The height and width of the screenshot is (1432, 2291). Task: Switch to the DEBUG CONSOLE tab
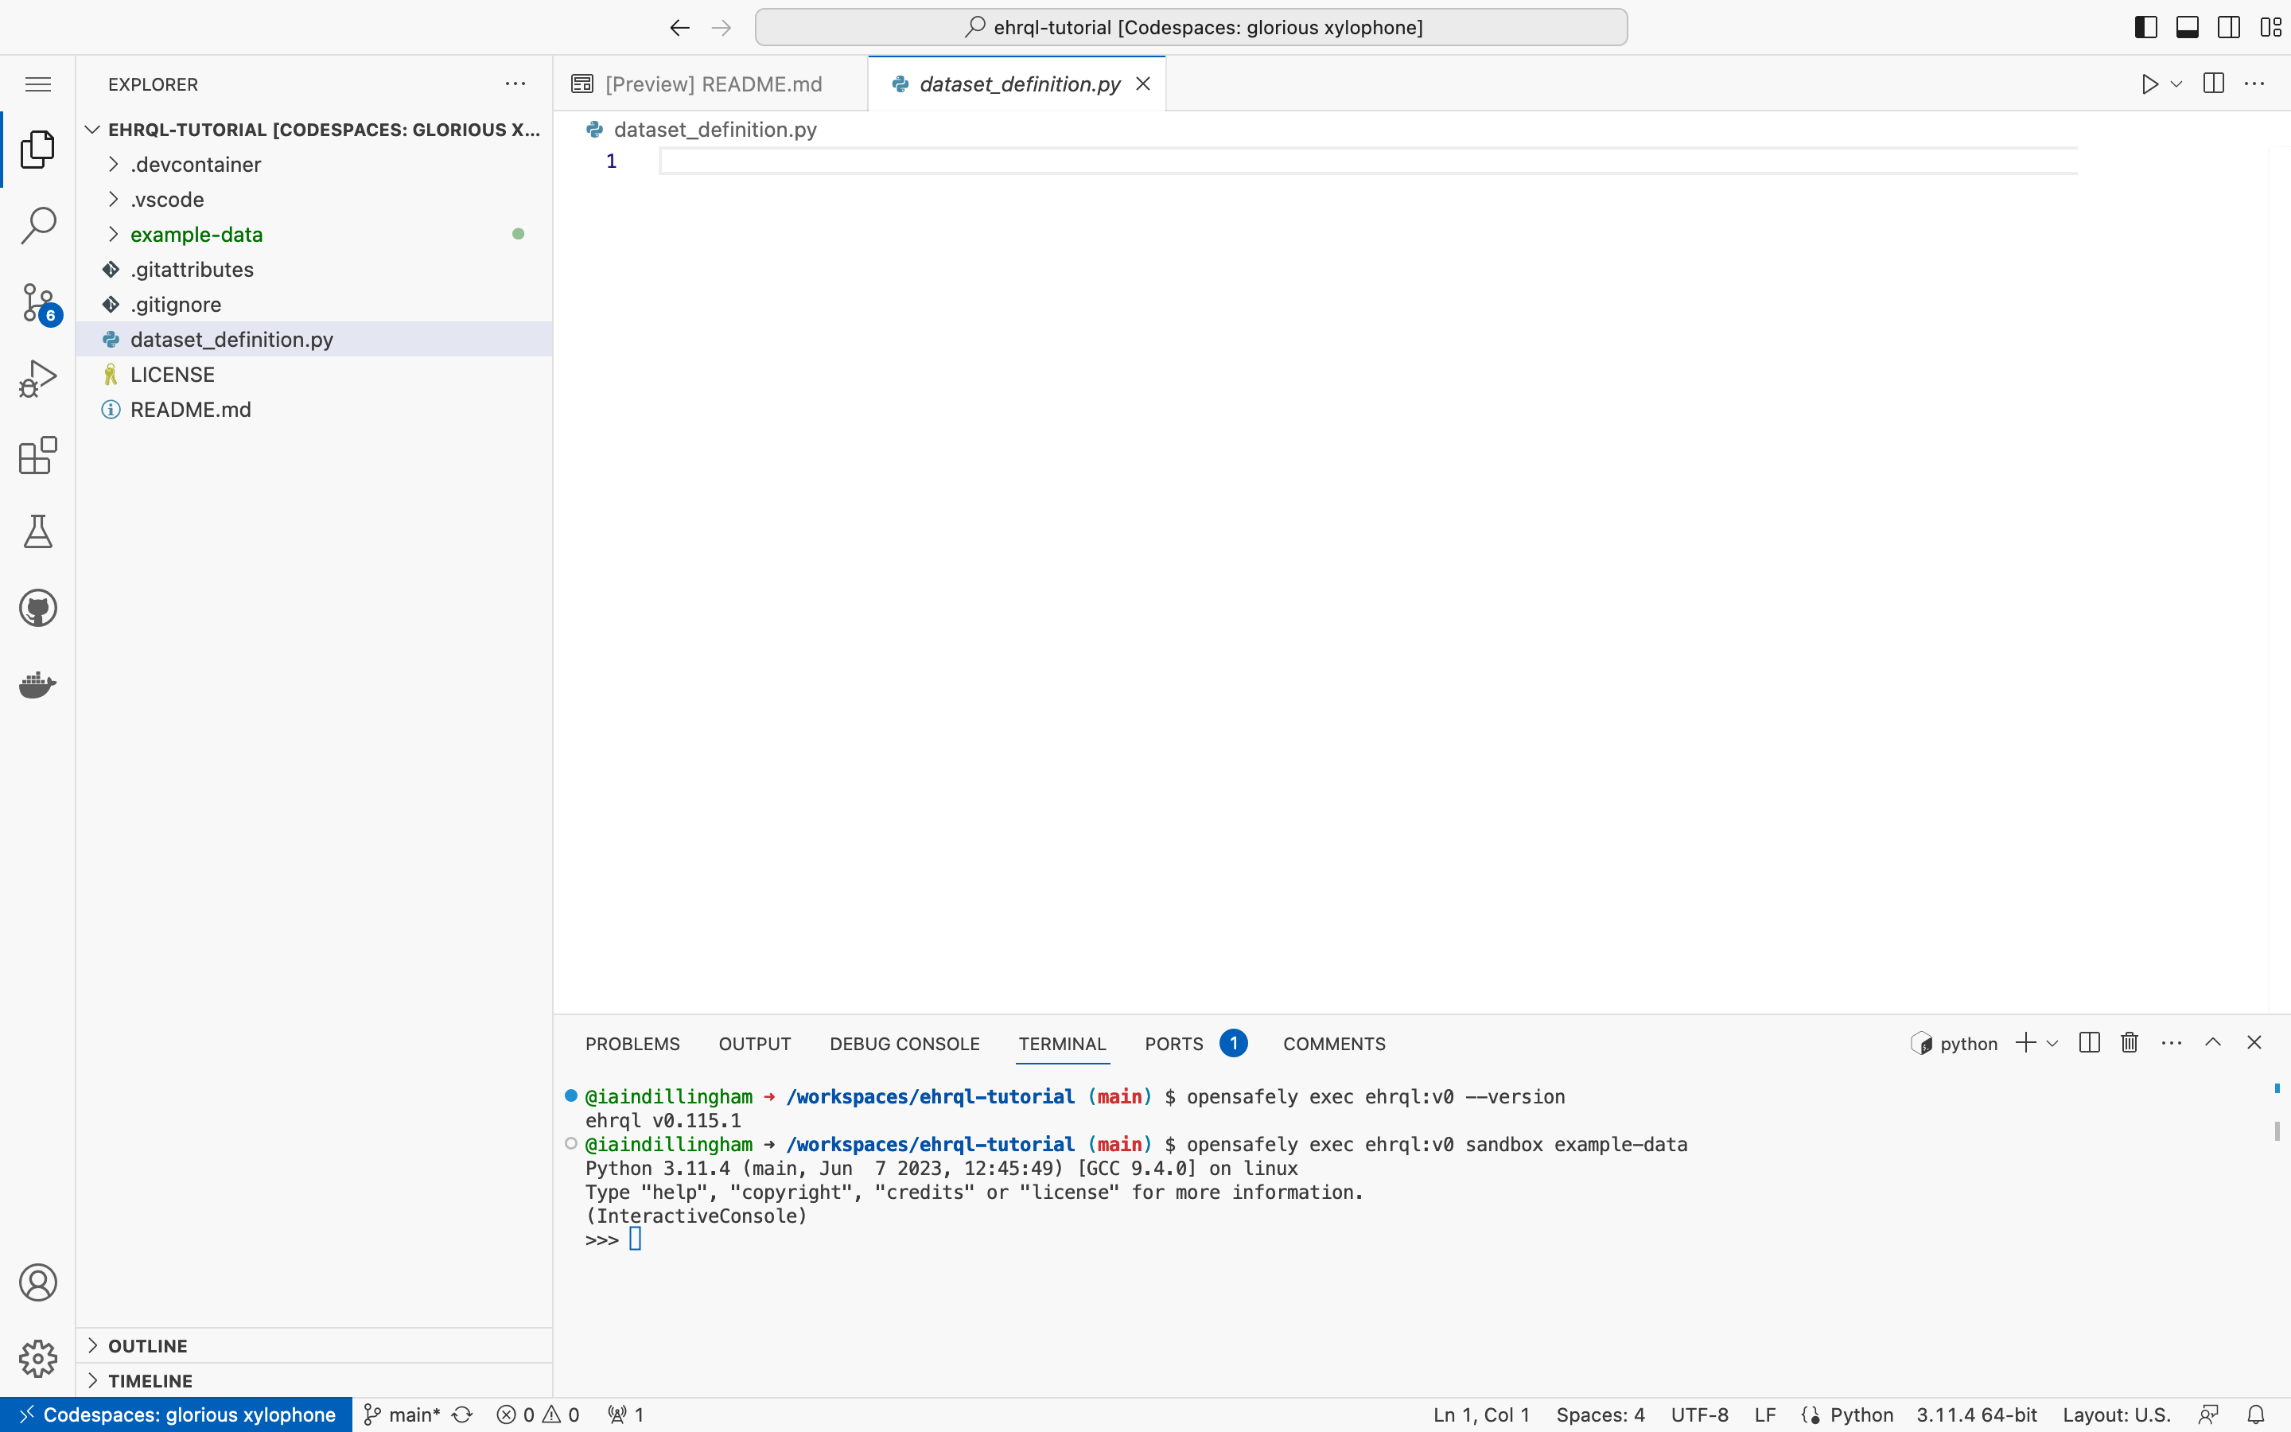click(x=904, y=1044)
